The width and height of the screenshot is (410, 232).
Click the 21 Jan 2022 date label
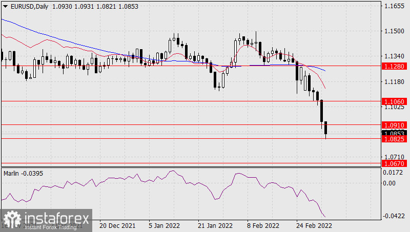click(214, 226)
